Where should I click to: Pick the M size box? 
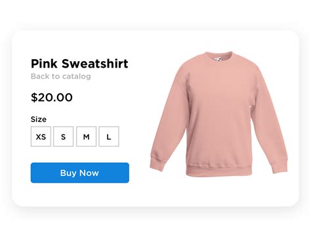click(x=86, y=137)
